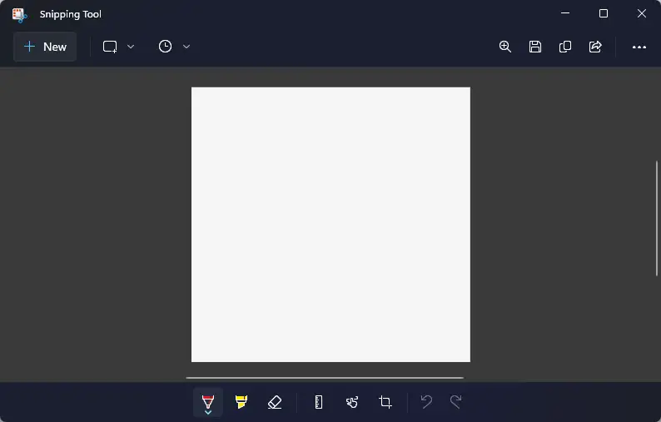Save snip with floppy disk icon
661x422 pixels.
pos(535,47)
